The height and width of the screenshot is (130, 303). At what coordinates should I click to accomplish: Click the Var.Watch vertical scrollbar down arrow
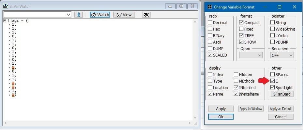click(195, 118)
